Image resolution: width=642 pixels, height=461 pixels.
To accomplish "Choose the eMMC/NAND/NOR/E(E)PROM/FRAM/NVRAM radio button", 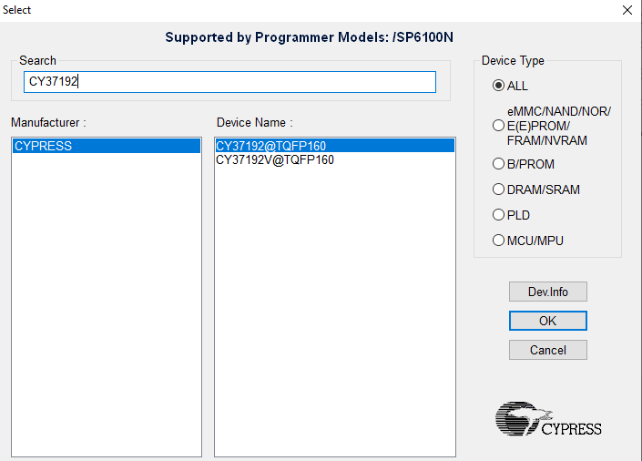I will (x=498, y=126).
